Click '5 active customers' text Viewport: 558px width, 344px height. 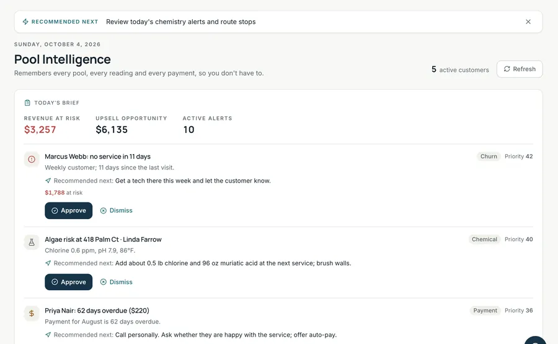460,69
